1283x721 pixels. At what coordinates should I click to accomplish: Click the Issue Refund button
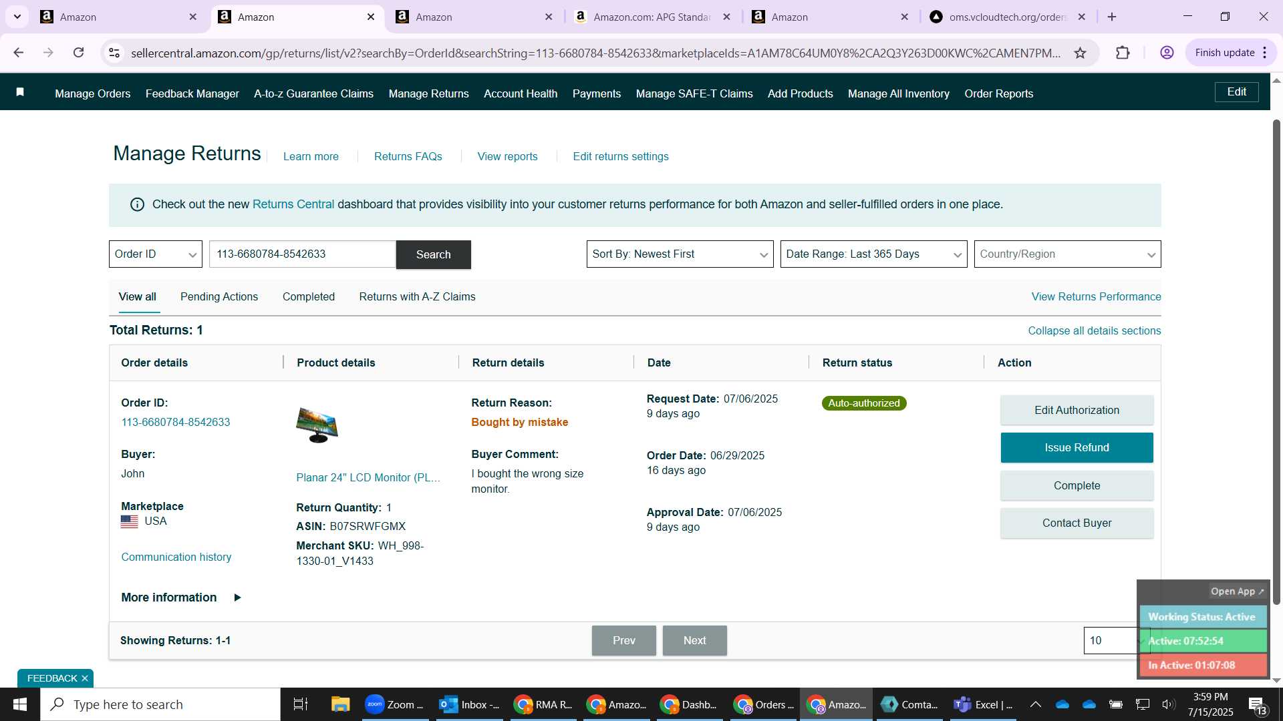tap(1077, 448)
